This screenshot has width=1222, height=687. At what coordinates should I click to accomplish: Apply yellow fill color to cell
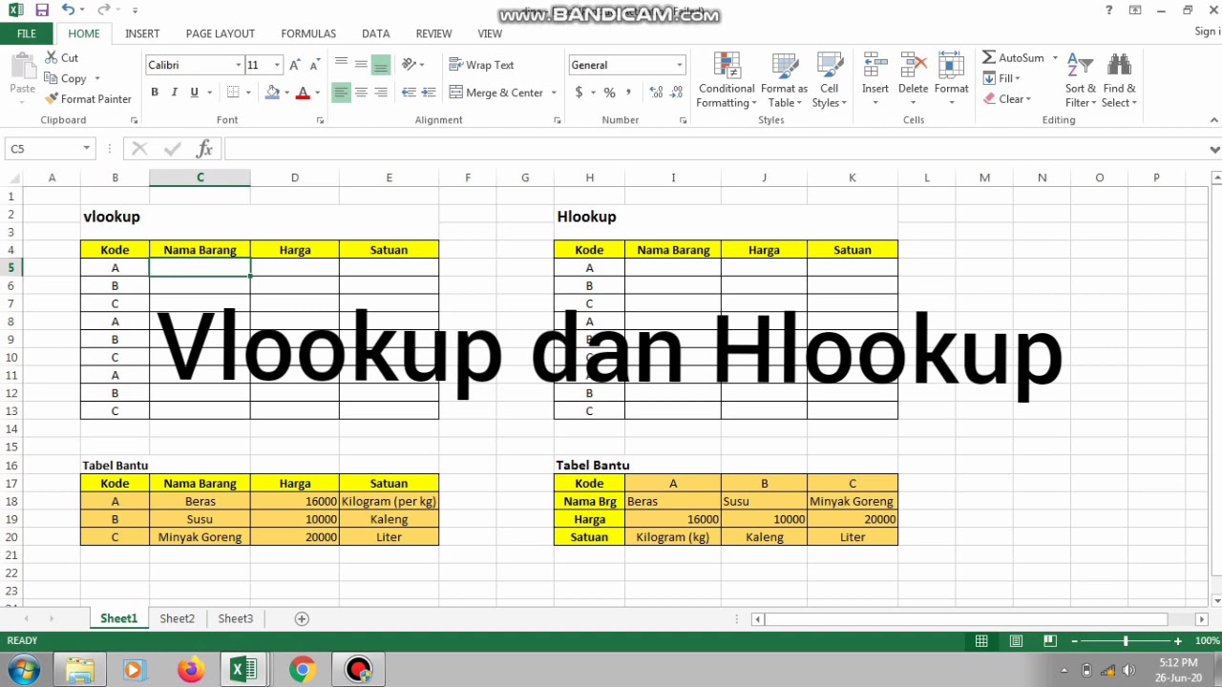pos(272,93)
